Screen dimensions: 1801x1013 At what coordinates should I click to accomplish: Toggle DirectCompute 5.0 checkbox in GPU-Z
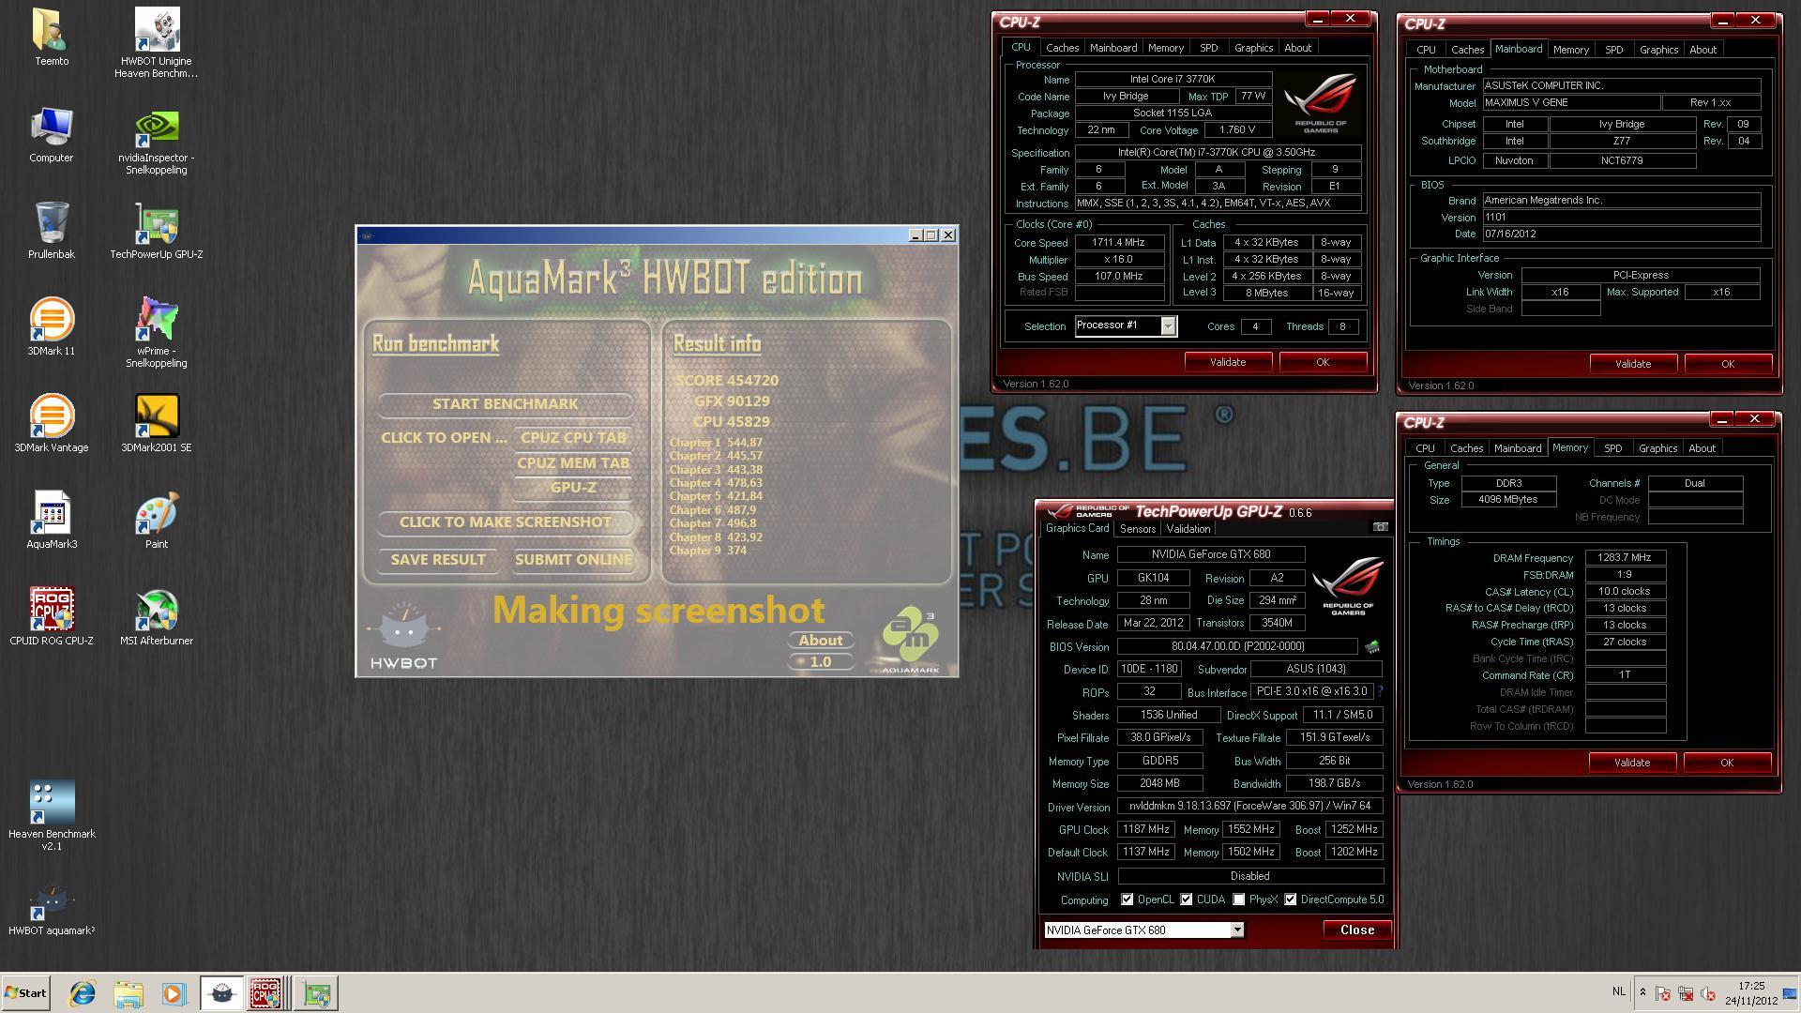coord(1290,900)
